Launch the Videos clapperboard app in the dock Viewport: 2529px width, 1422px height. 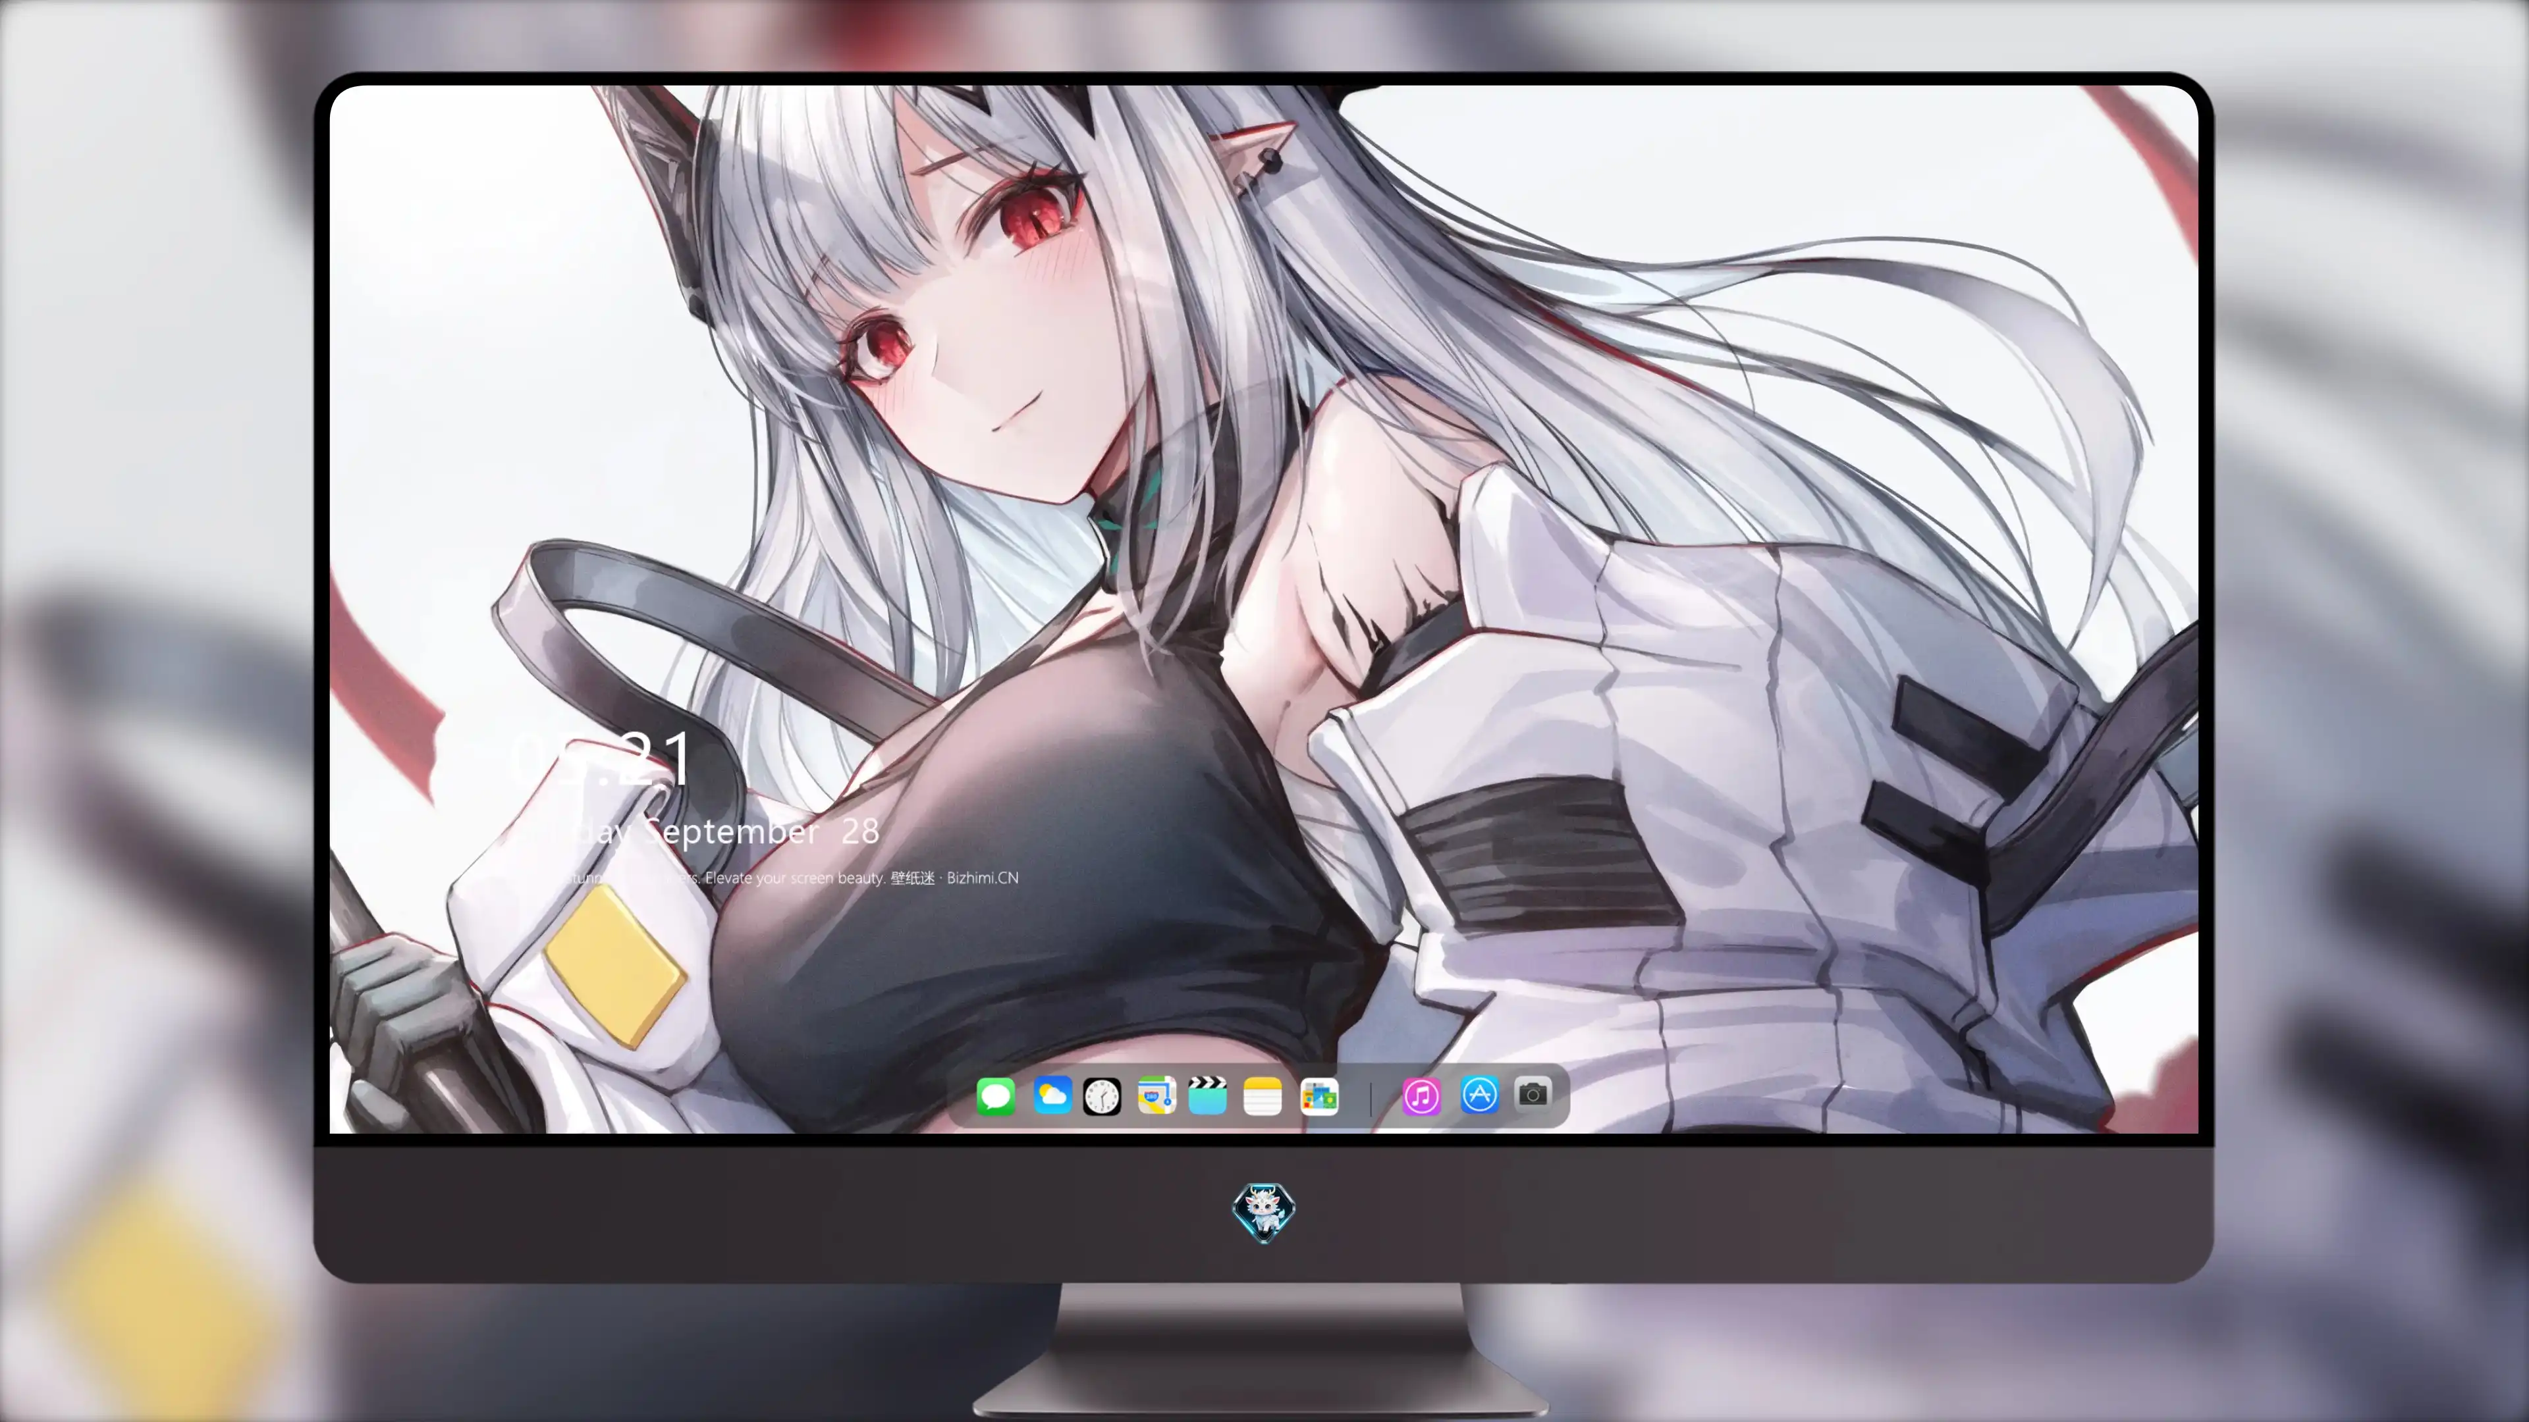click(x=1208, y=1095)
